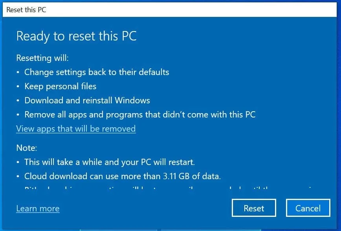341x231 pixels.
Task: Click Cancel to abort the reset
Action: 308,208
